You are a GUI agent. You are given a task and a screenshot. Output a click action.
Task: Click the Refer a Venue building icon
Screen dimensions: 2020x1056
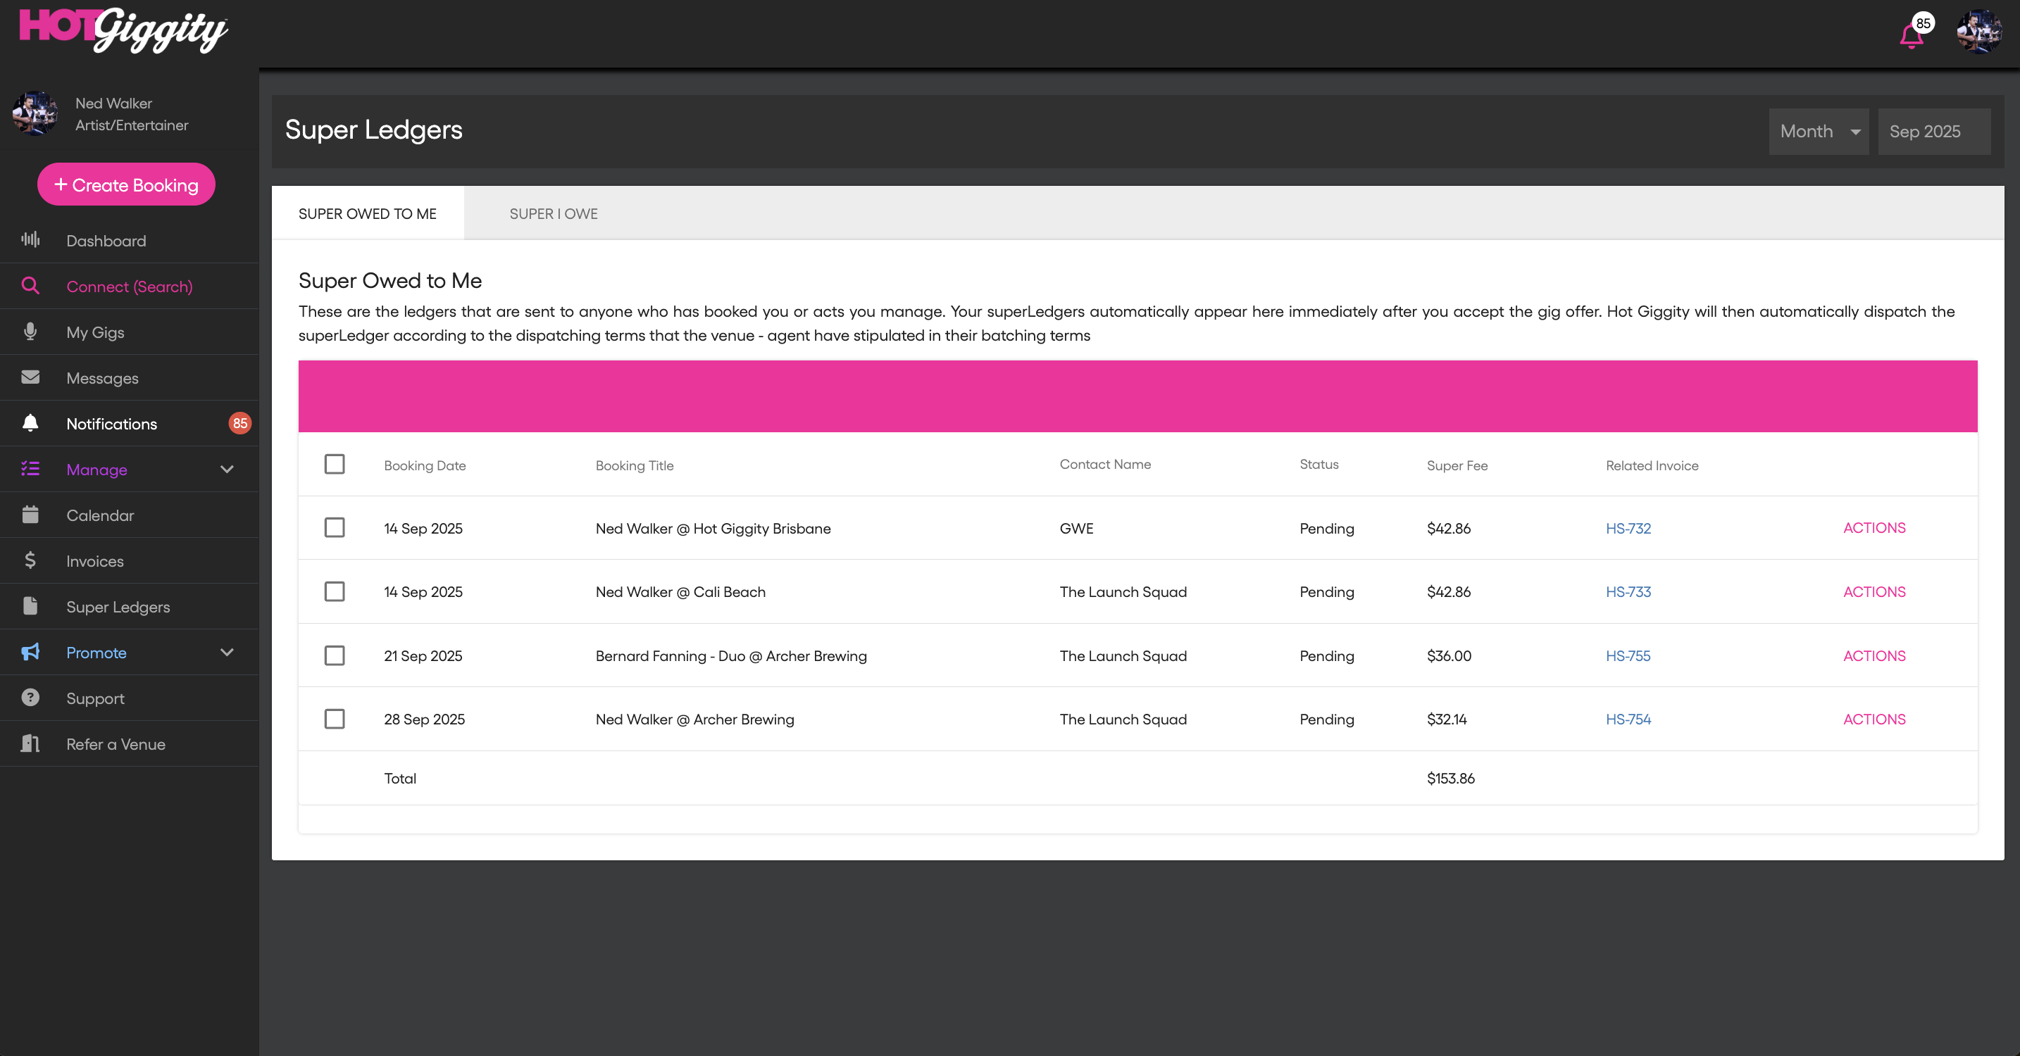[30, 743]
